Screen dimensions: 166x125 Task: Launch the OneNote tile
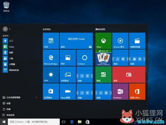(120, 92)
